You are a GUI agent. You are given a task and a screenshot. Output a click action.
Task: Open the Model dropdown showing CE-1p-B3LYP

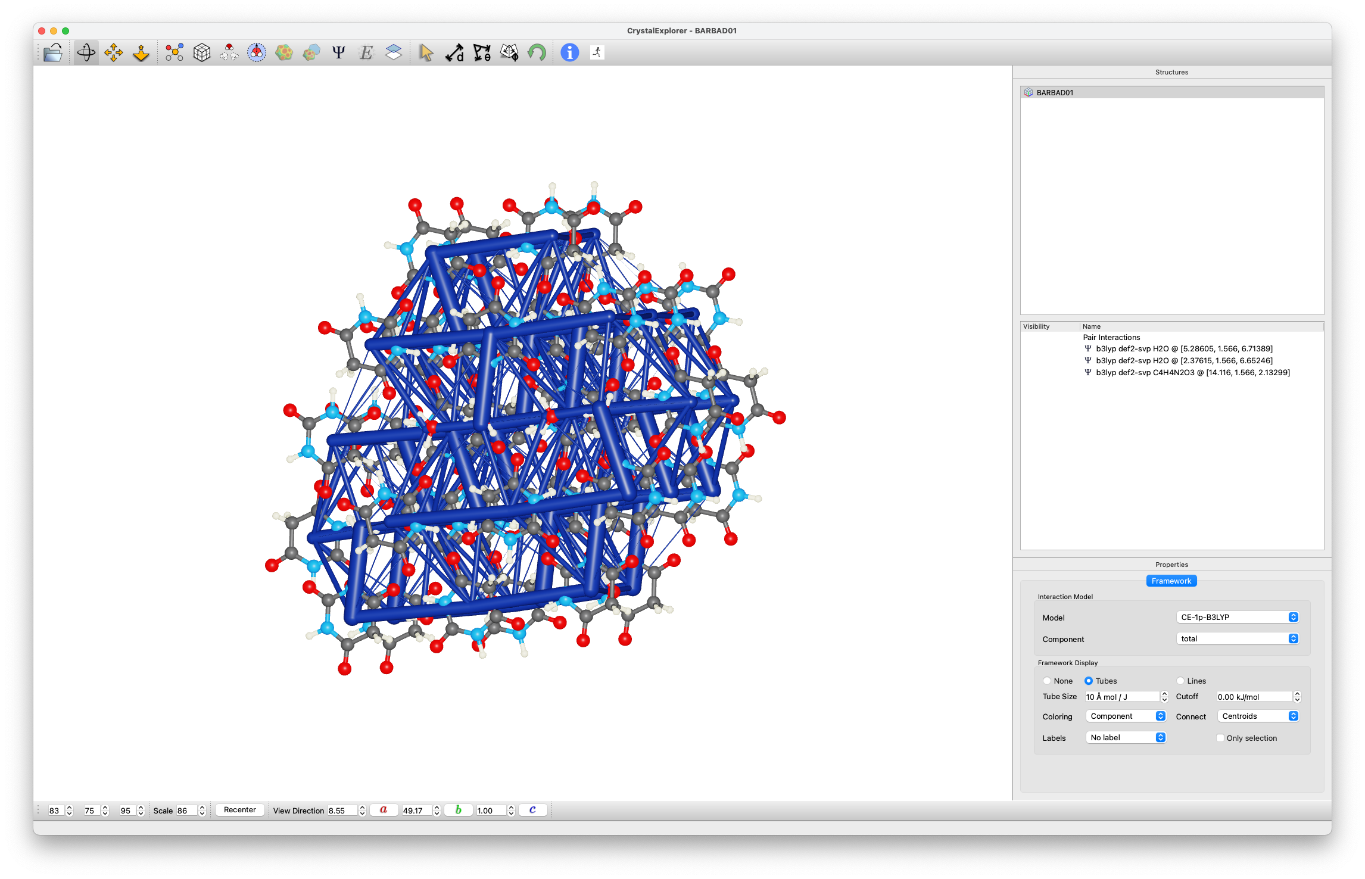1236,617
